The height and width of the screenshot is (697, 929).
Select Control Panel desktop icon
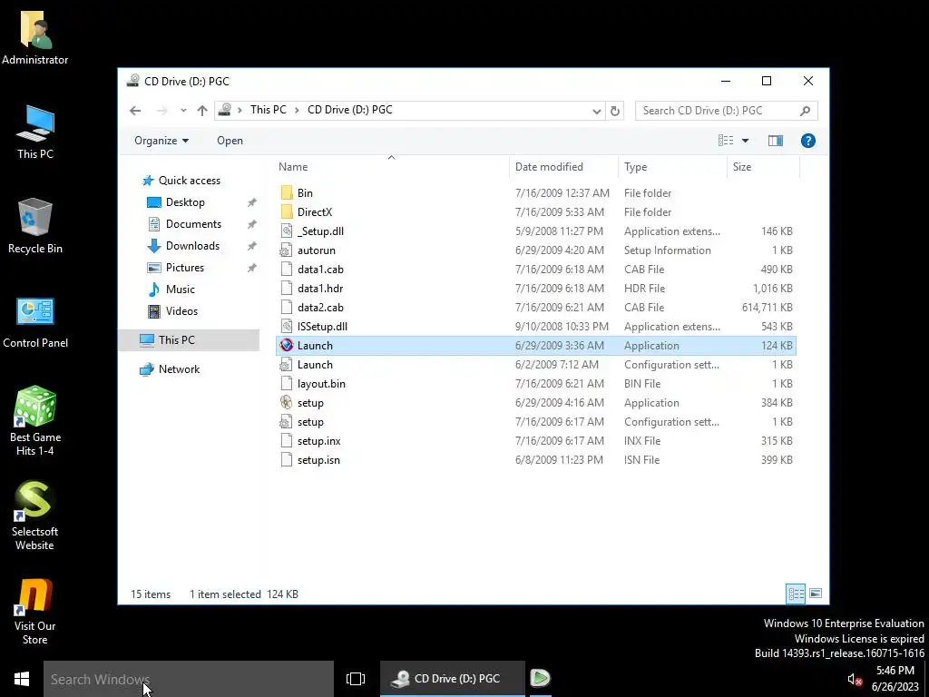(x=35, y=324)
